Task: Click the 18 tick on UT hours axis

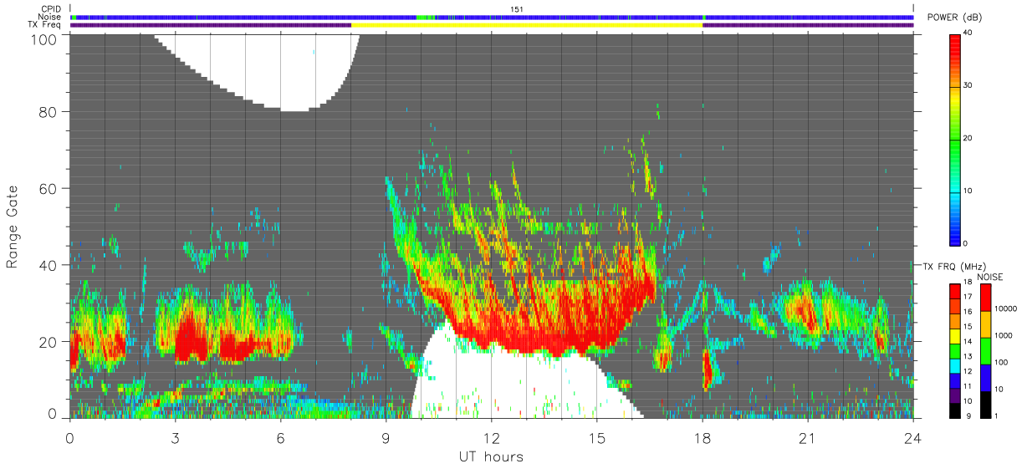Action: pos(703,437)
